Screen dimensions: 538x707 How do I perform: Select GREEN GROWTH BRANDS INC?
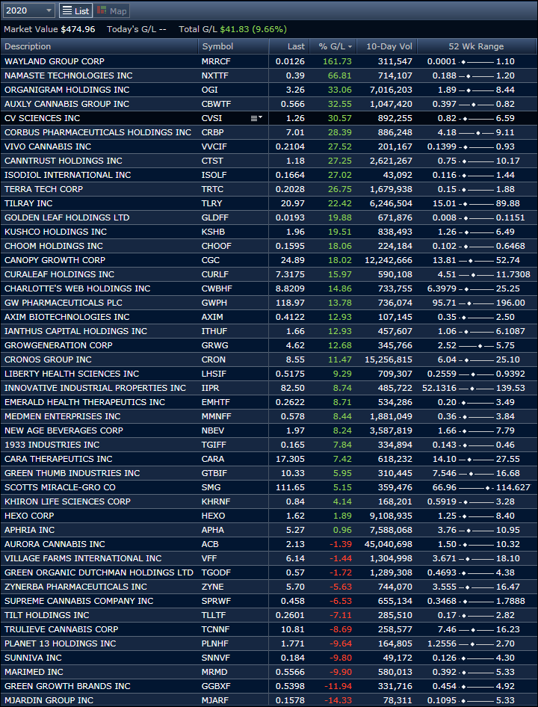[67, 686]
